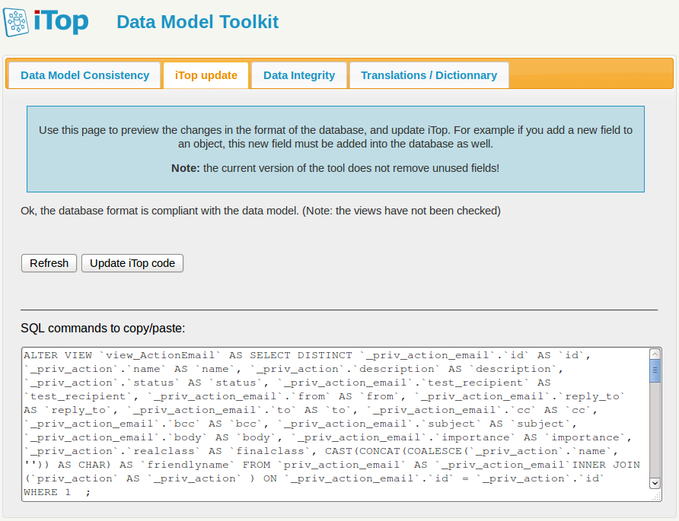
Task: Click the SQL textarea scrollbar thumb
Action: [x=655, y=370]
